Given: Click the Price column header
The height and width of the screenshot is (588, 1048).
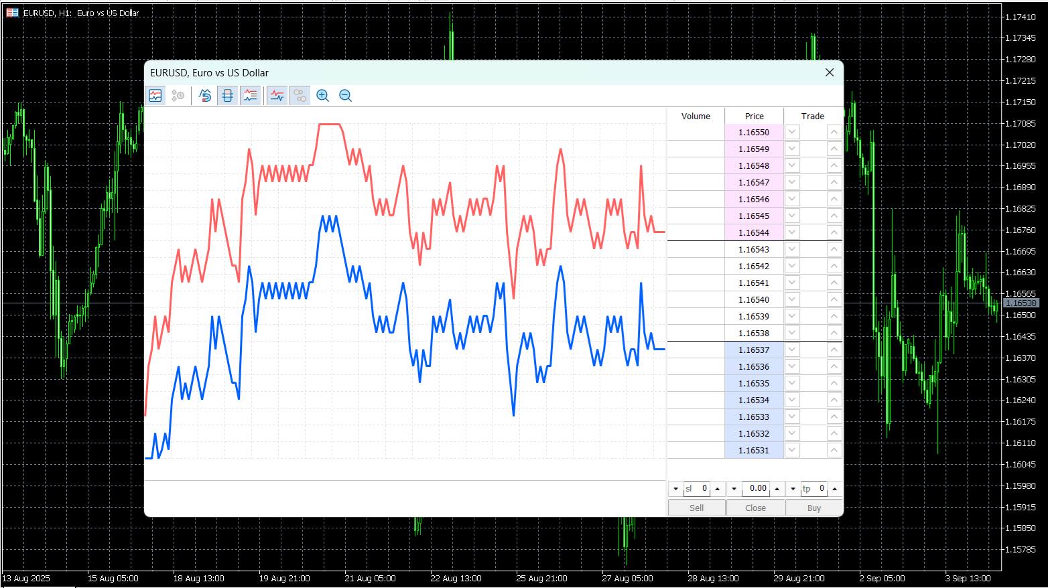Looking at the screenshot, I should [x=755, y=116].
